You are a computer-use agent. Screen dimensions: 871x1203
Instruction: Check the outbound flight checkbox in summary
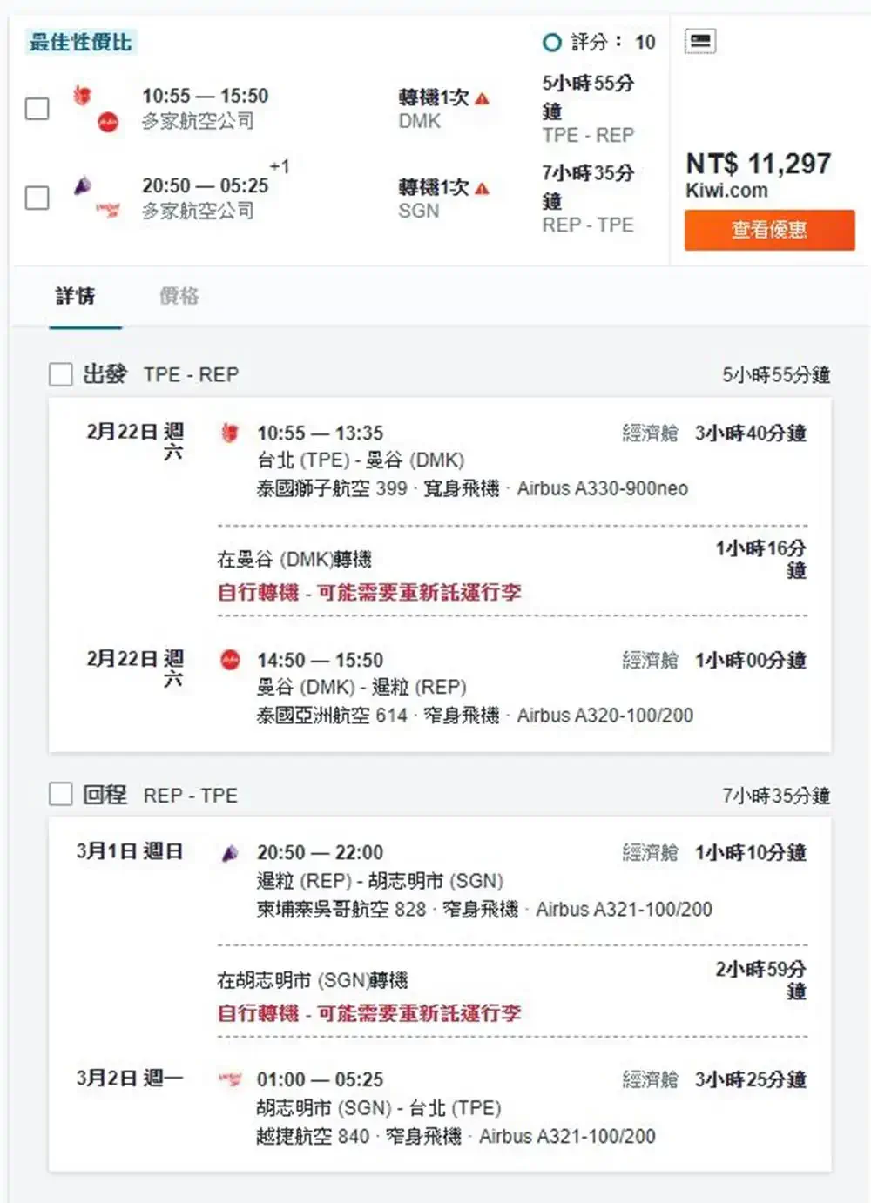point(37,110)
